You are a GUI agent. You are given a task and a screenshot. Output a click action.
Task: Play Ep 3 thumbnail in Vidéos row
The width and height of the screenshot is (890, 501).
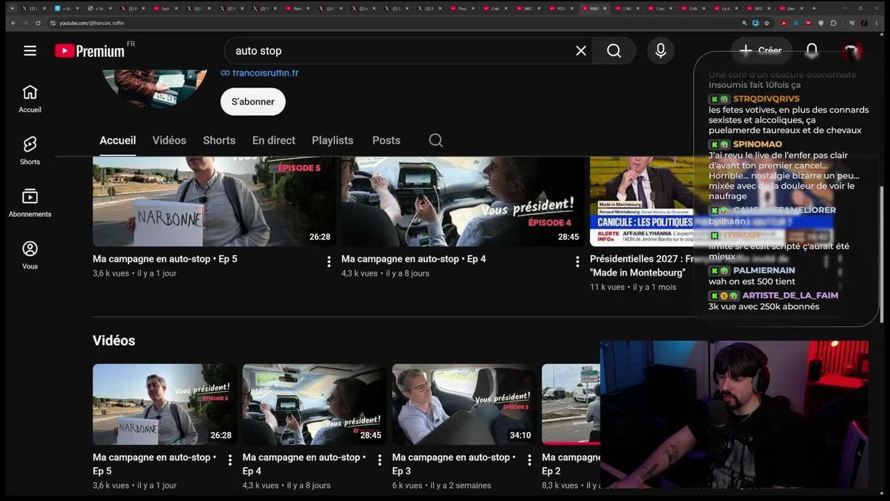[x=464, y=404]
